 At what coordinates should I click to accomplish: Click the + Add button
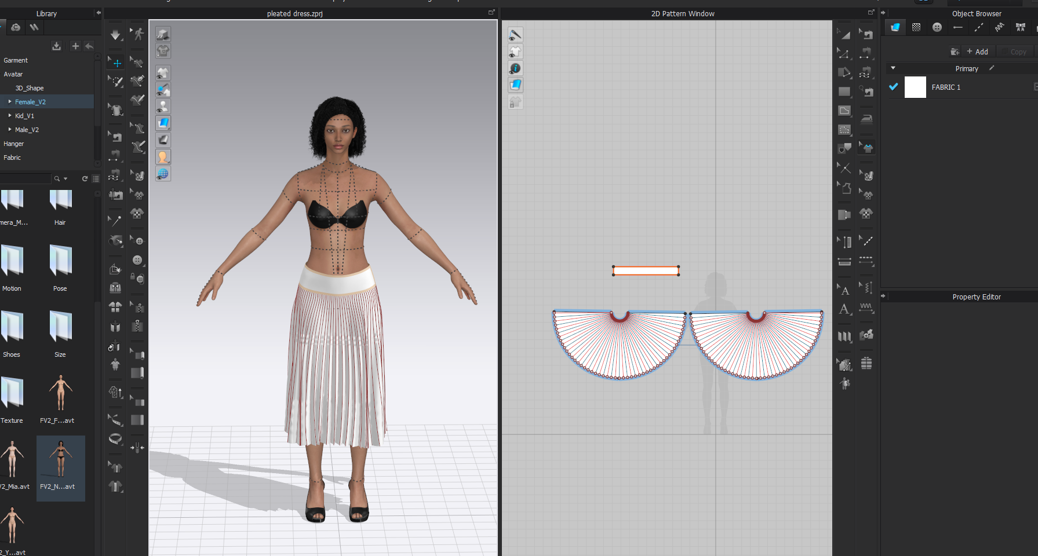pos(978,52)
